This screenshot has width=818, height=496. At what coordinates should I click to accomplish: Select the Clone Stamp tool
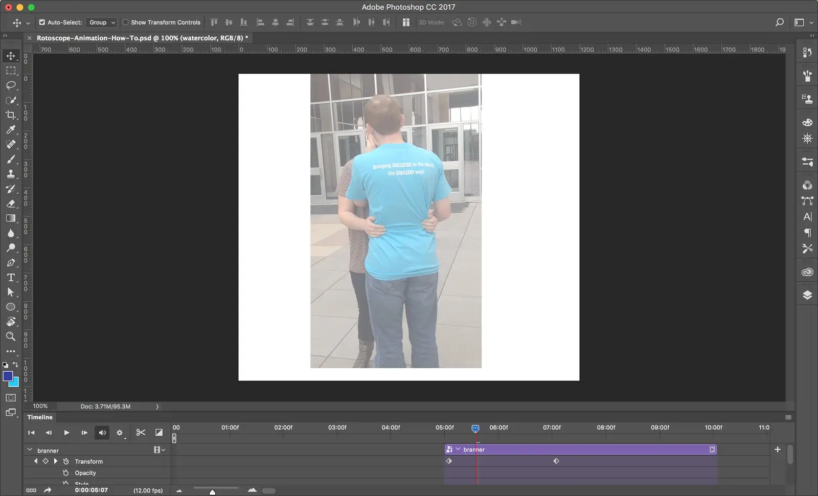tap(11, 174)
